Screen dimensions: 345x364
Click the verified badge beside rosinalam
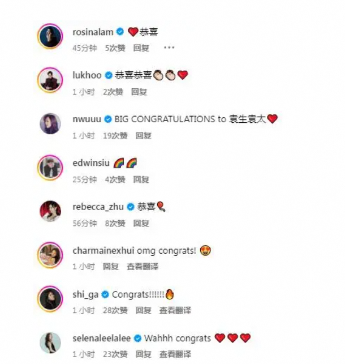(120, 32)
